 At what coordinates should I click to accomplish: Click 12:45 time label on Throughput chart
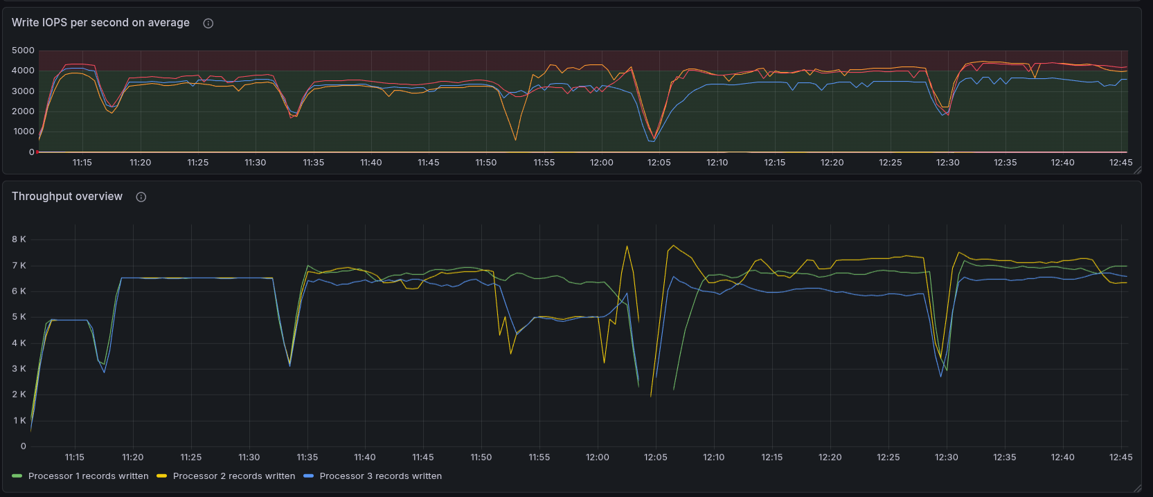1120,458
